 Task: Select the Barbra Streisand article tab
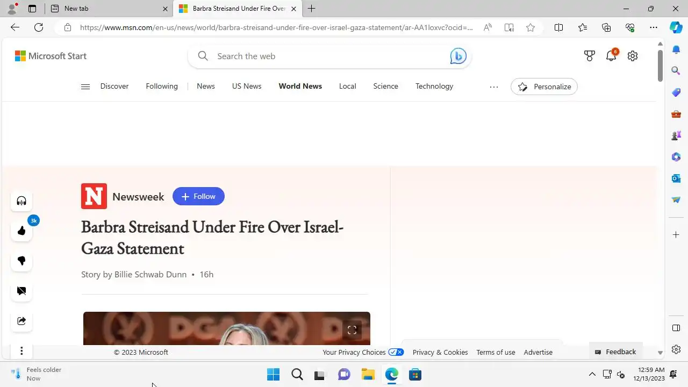point(239,9)
